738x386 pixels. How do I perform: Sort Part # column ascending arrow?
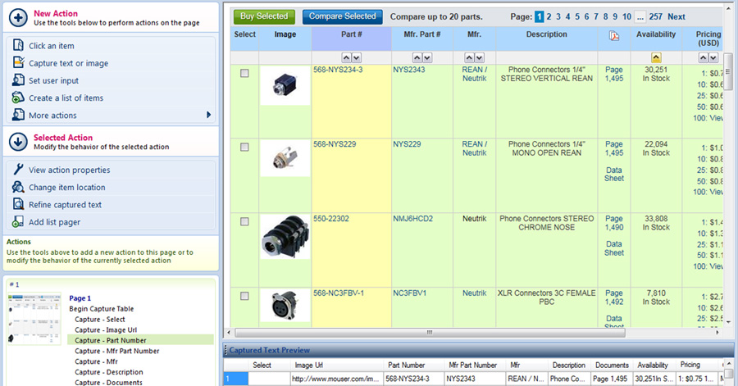coord(346,58)
